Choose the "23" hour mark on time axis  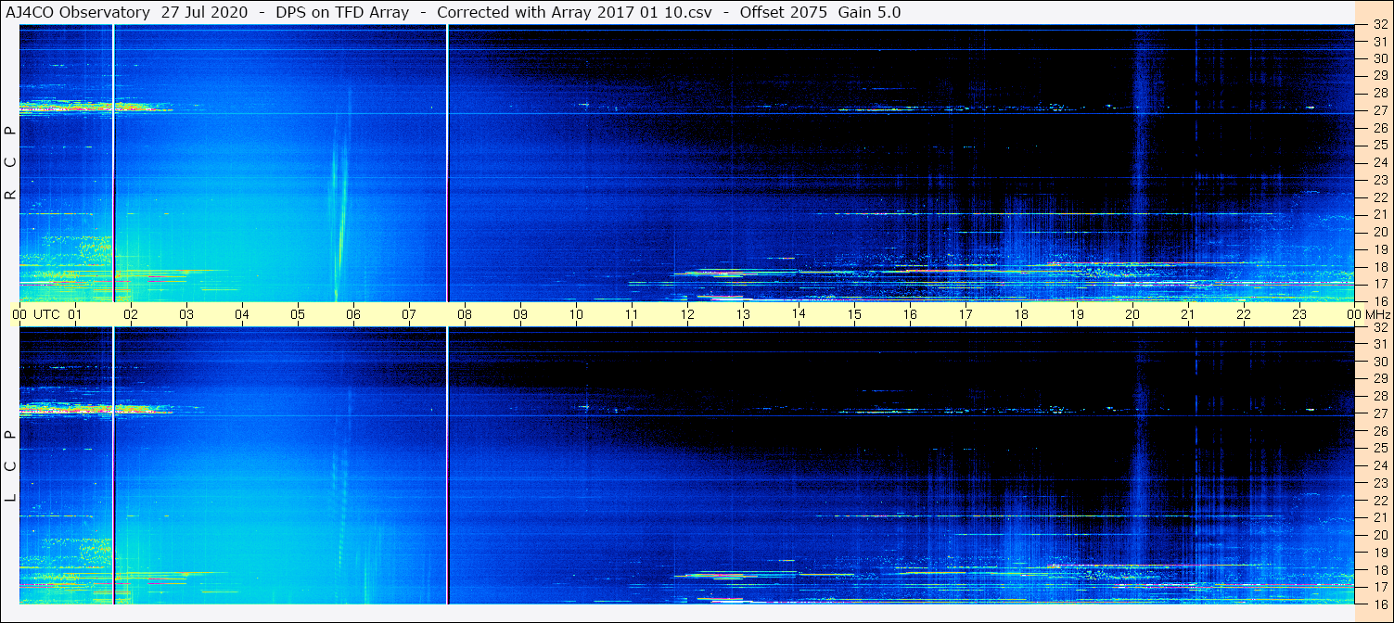tap(1299, 314)
